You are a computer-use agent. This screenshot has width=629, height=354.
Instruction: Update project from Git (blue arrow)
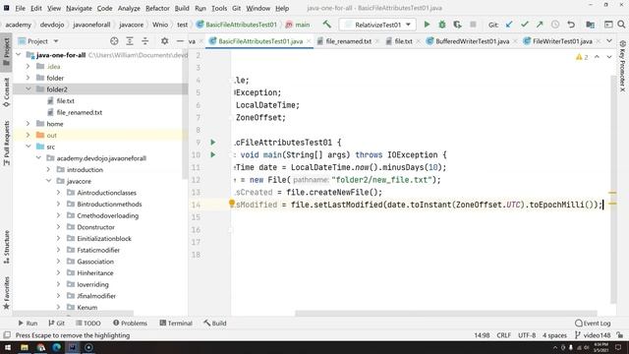coord(509,25)
